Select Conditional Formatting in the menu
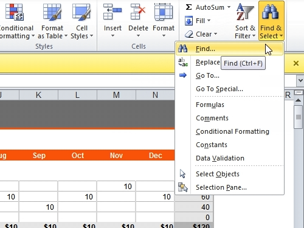Viewport: 304px width, 228px height. (x=230, y=131)
